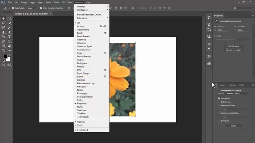Open the Source Selected Layer(s) dropdown
255x143 pixels.
click(237, 94)
